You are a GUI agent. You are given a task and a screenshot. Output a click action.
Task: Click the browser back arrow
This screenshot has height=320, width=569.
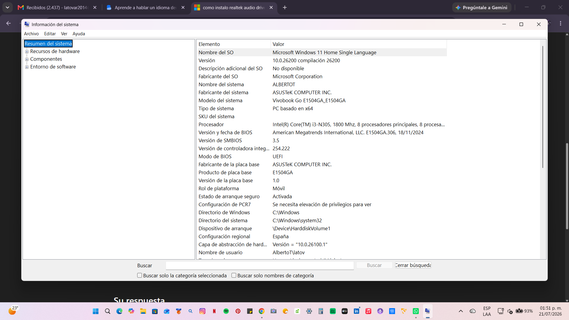pyautogui.click(x=9, y=23)
